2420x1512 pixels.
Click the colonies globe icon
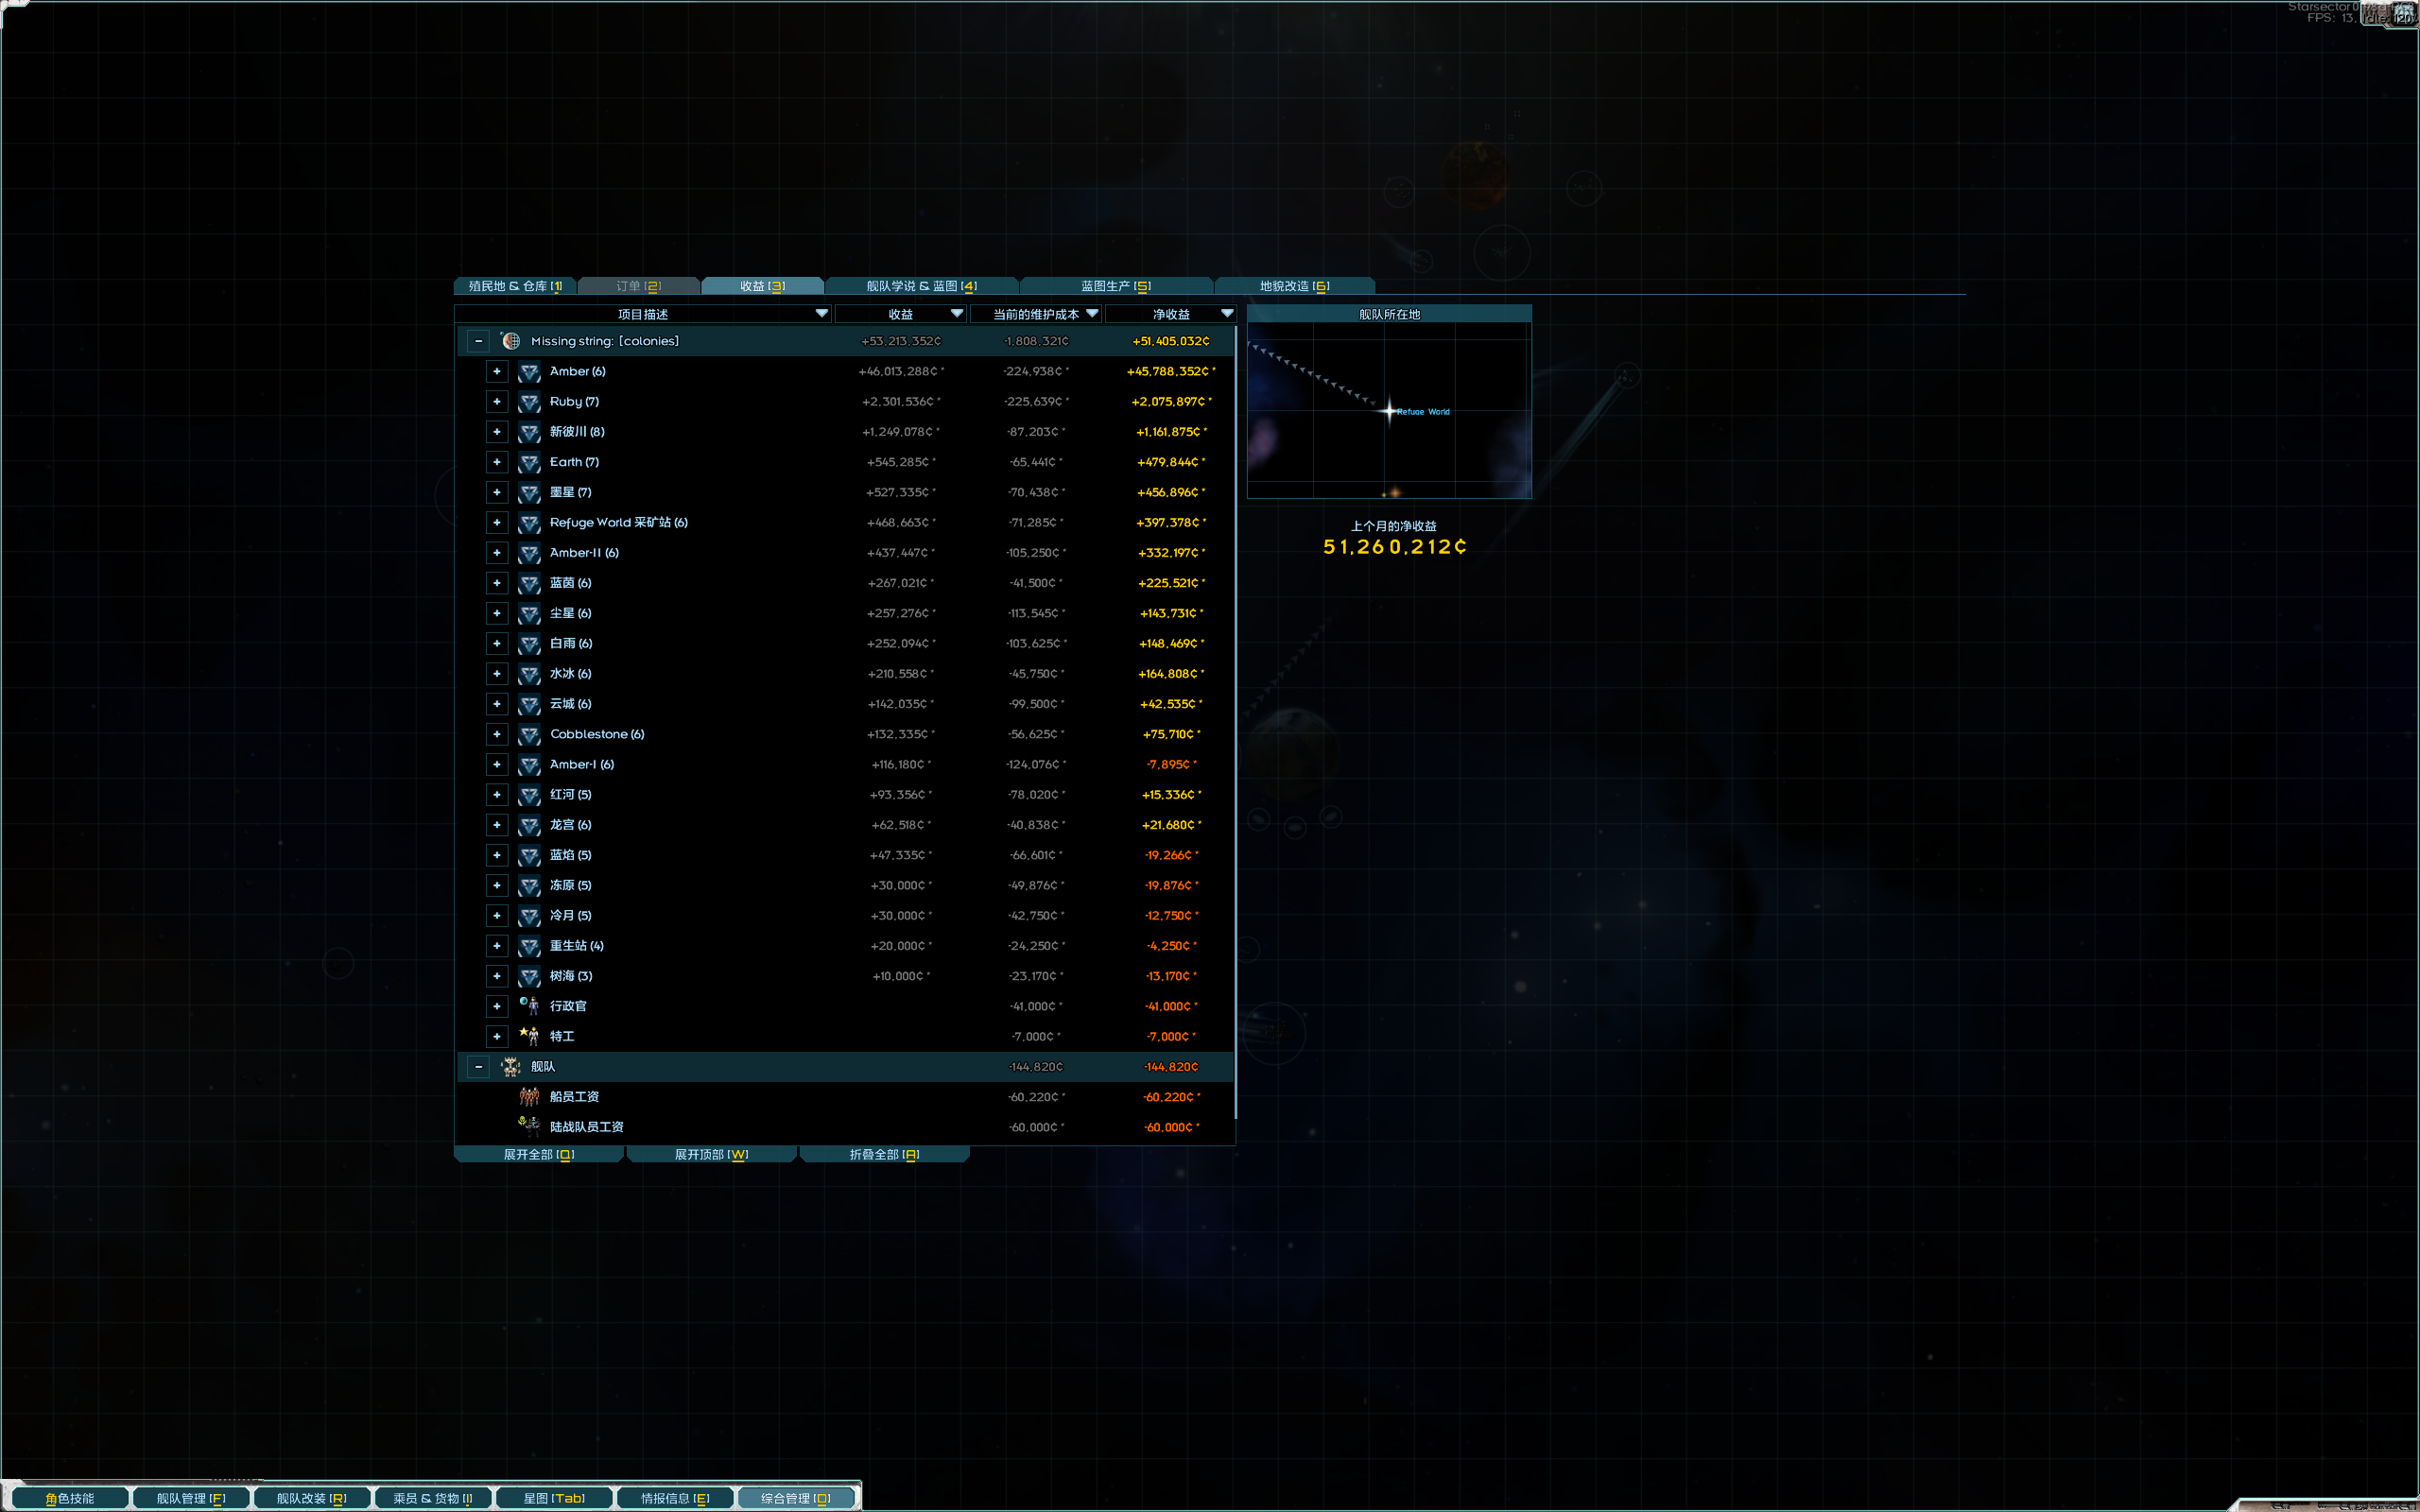pyautogui.click(x=511, y=341)
